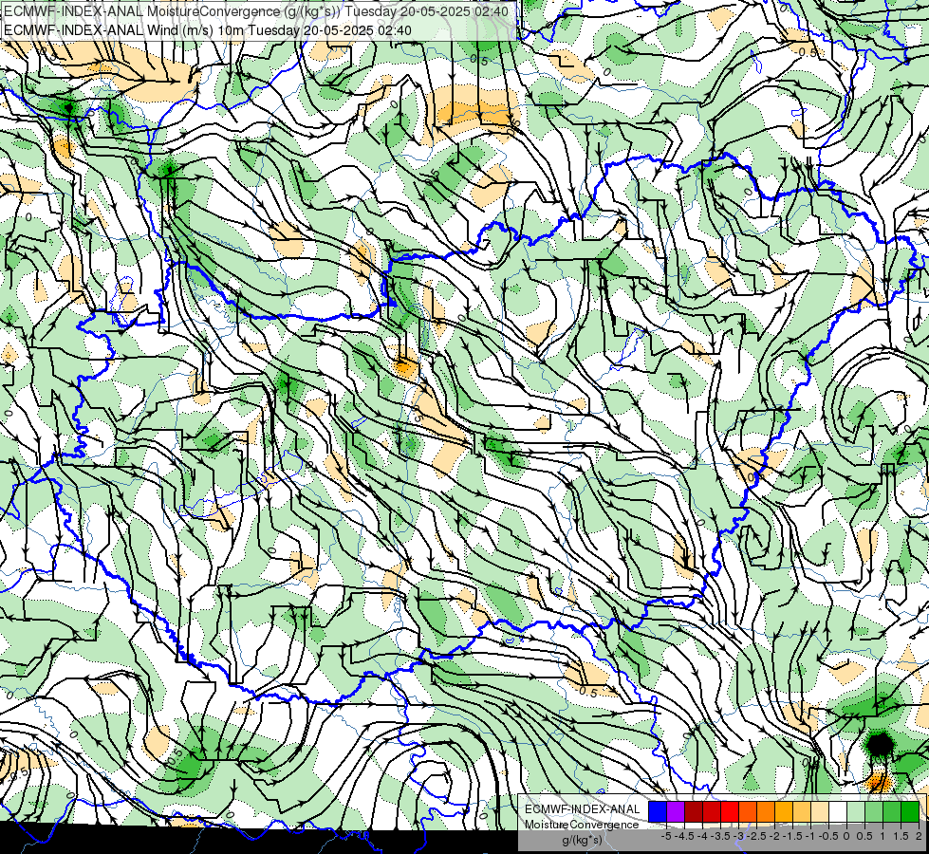Select the MoistureConvergence title line at top
The height and width of the screenshot is (854, 929).
pos(256,11)
